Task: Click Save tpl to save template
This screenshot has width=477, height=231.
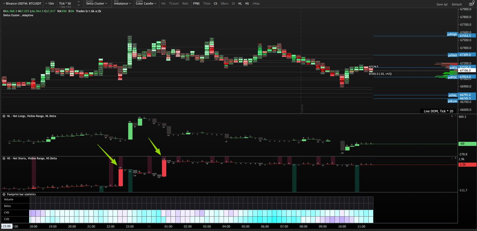Action: (x=442, y=4)
